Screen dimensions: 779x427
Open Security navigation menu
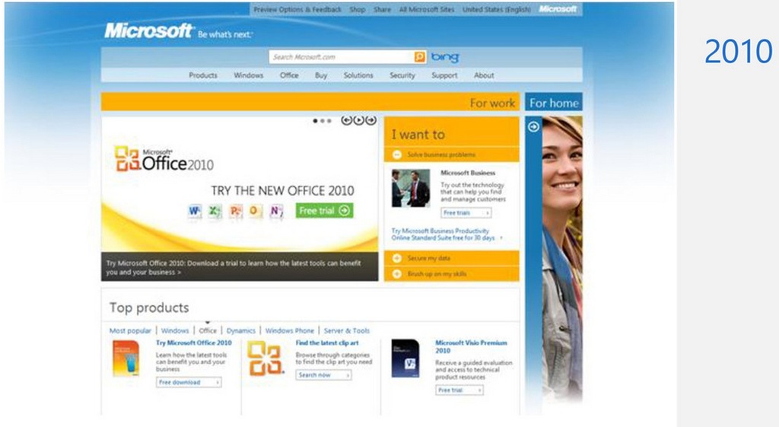tap(402, 75)
